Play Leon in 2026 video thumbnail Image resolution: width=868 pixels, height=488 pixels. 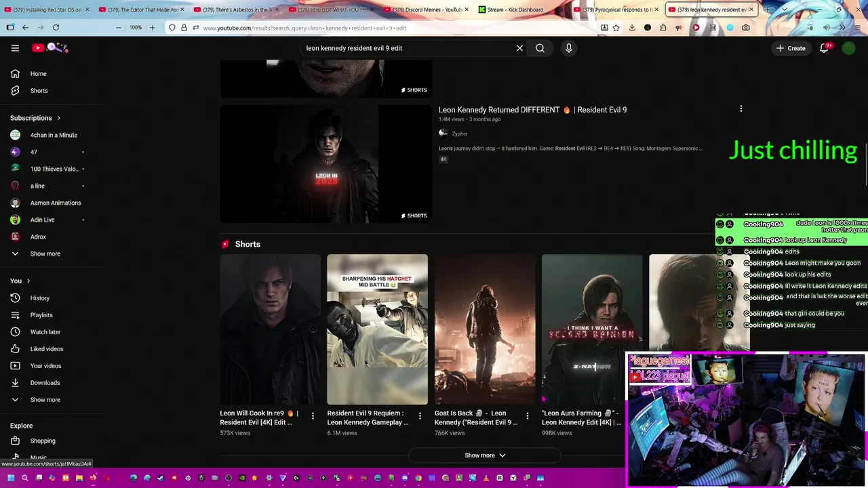(325, 164)
